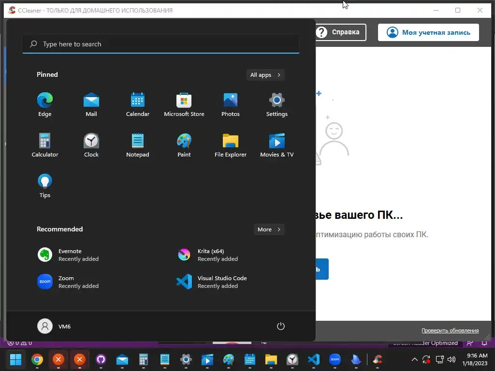Open GitHub Desktop from the taskbar
The width and height of the screenshot is (495, 371).
point(101,359)
